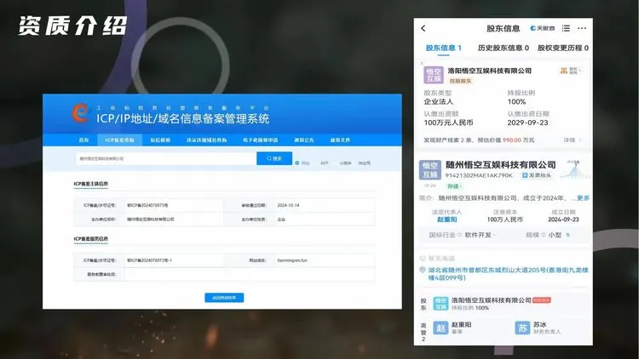Image resolution: width=639 pixels, height=359 pixels.
Task: Open the 通知公告 nav item
Action: 304,140
